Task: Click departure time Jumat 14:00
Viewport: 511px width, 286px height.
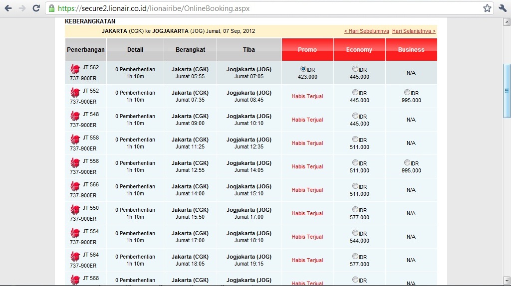Action: (190, 194)
